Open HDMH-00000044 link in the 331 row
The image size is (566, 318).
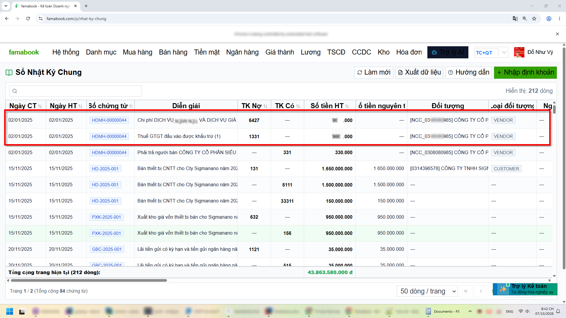109,153
